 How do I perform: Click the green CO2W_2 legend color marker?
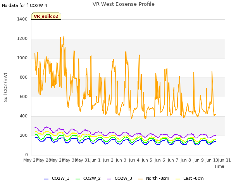[x=77, y=179]
